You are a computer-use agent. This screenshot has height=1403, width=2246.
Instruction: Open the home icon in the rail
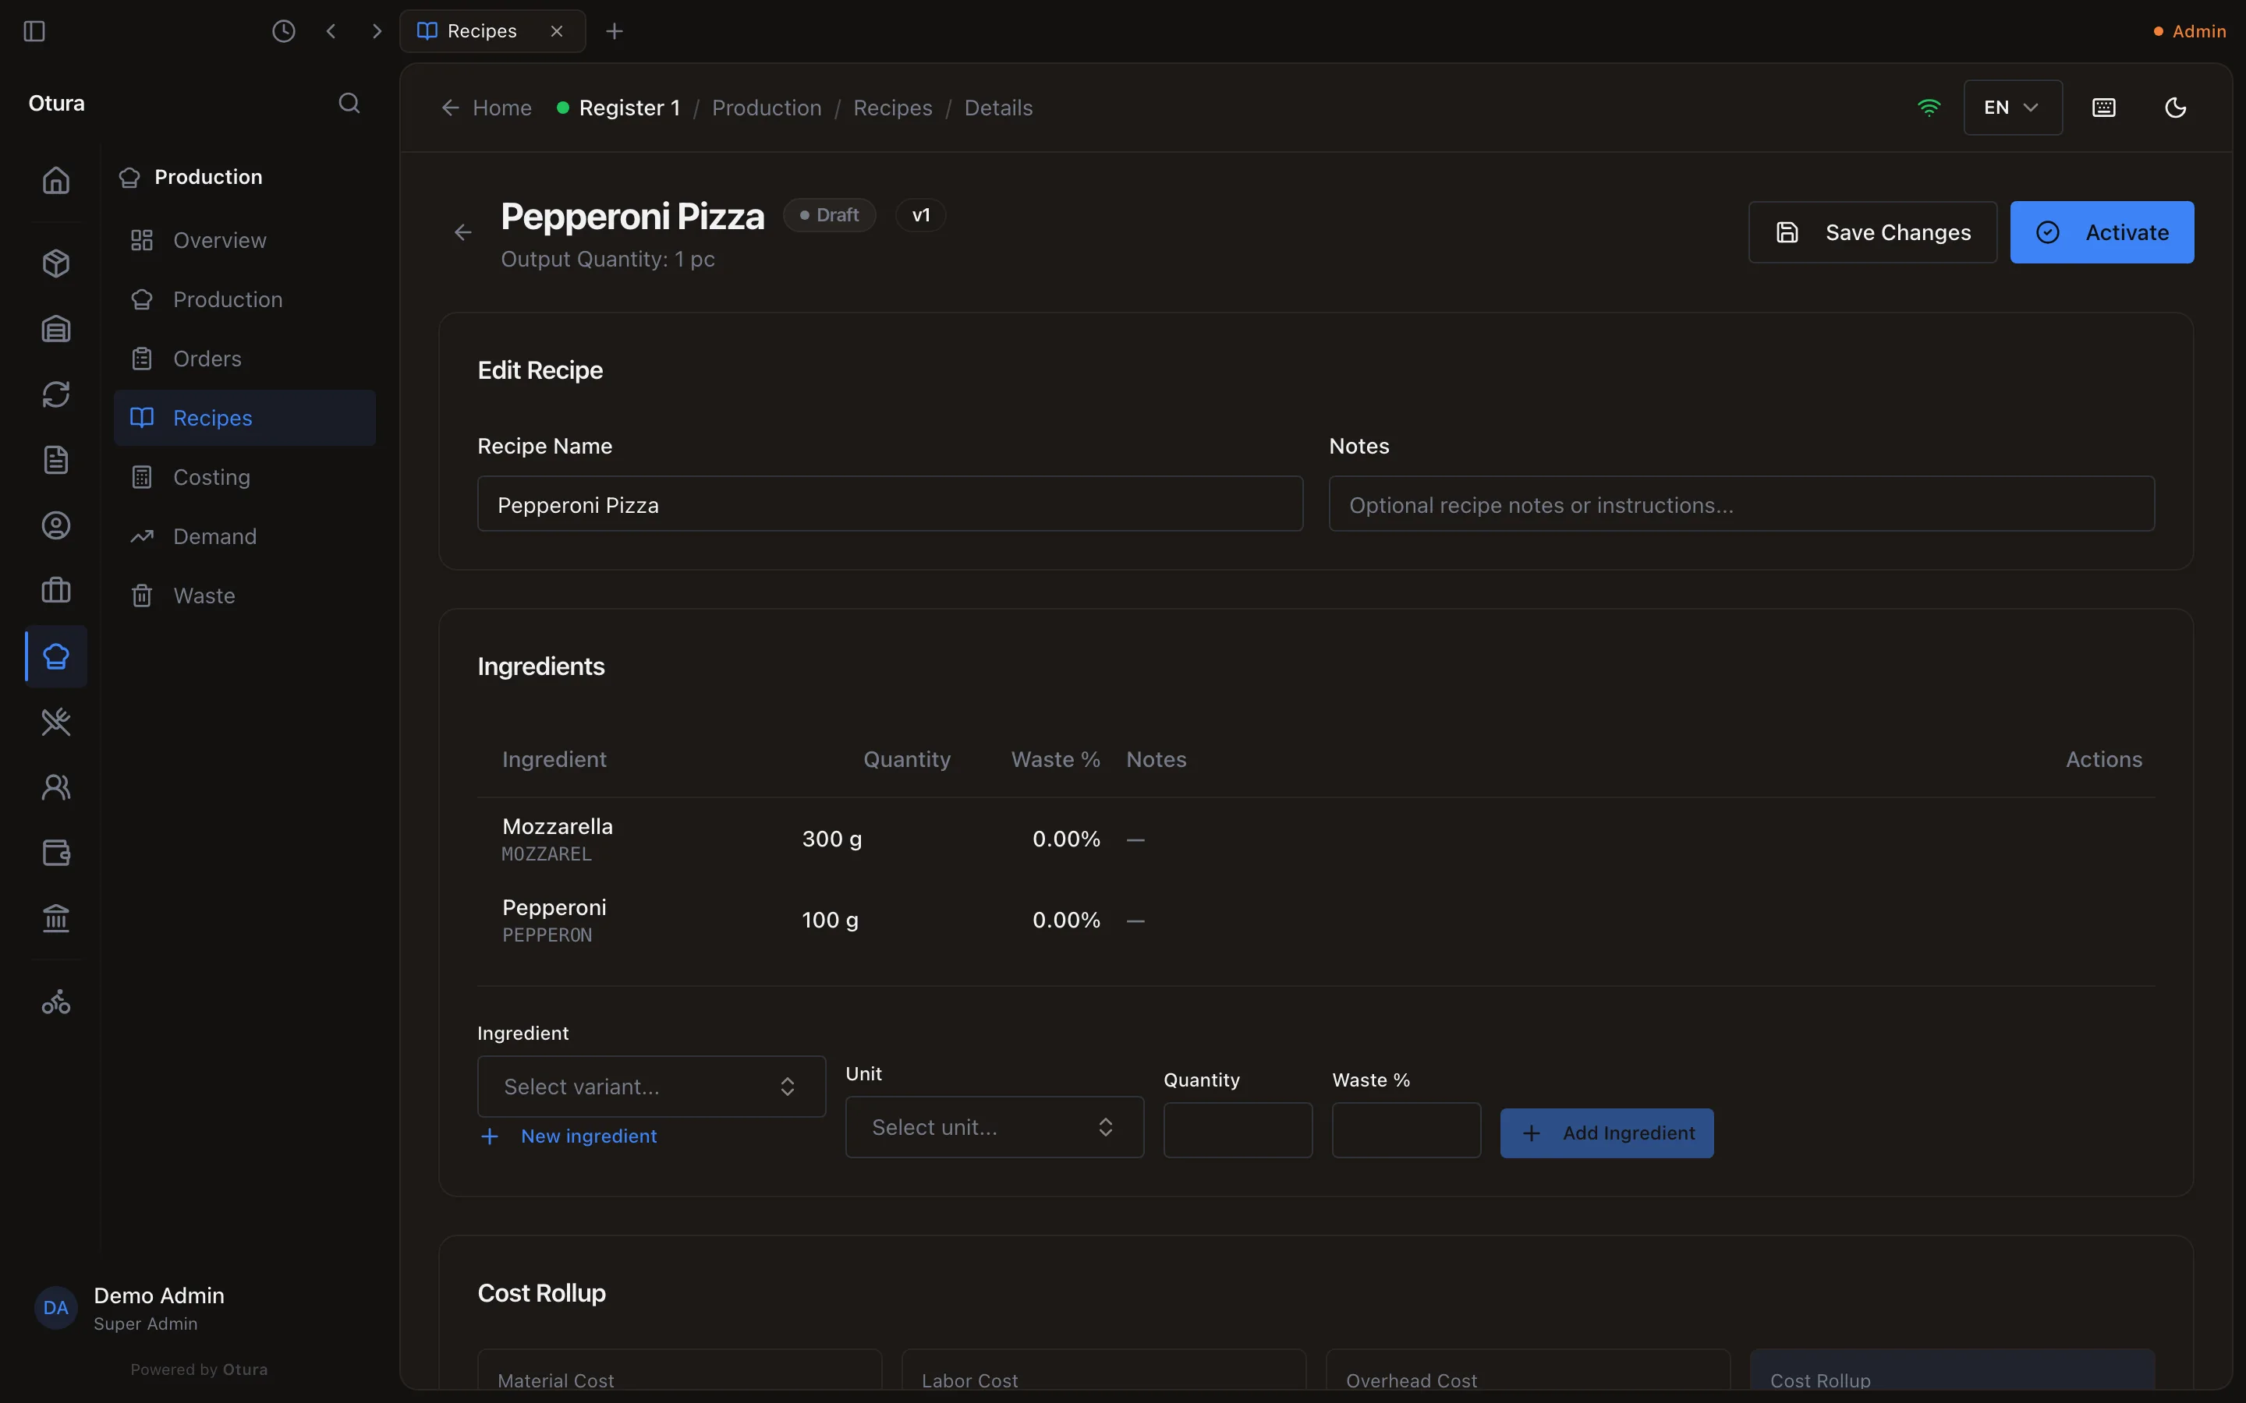[x=55, y=180]
